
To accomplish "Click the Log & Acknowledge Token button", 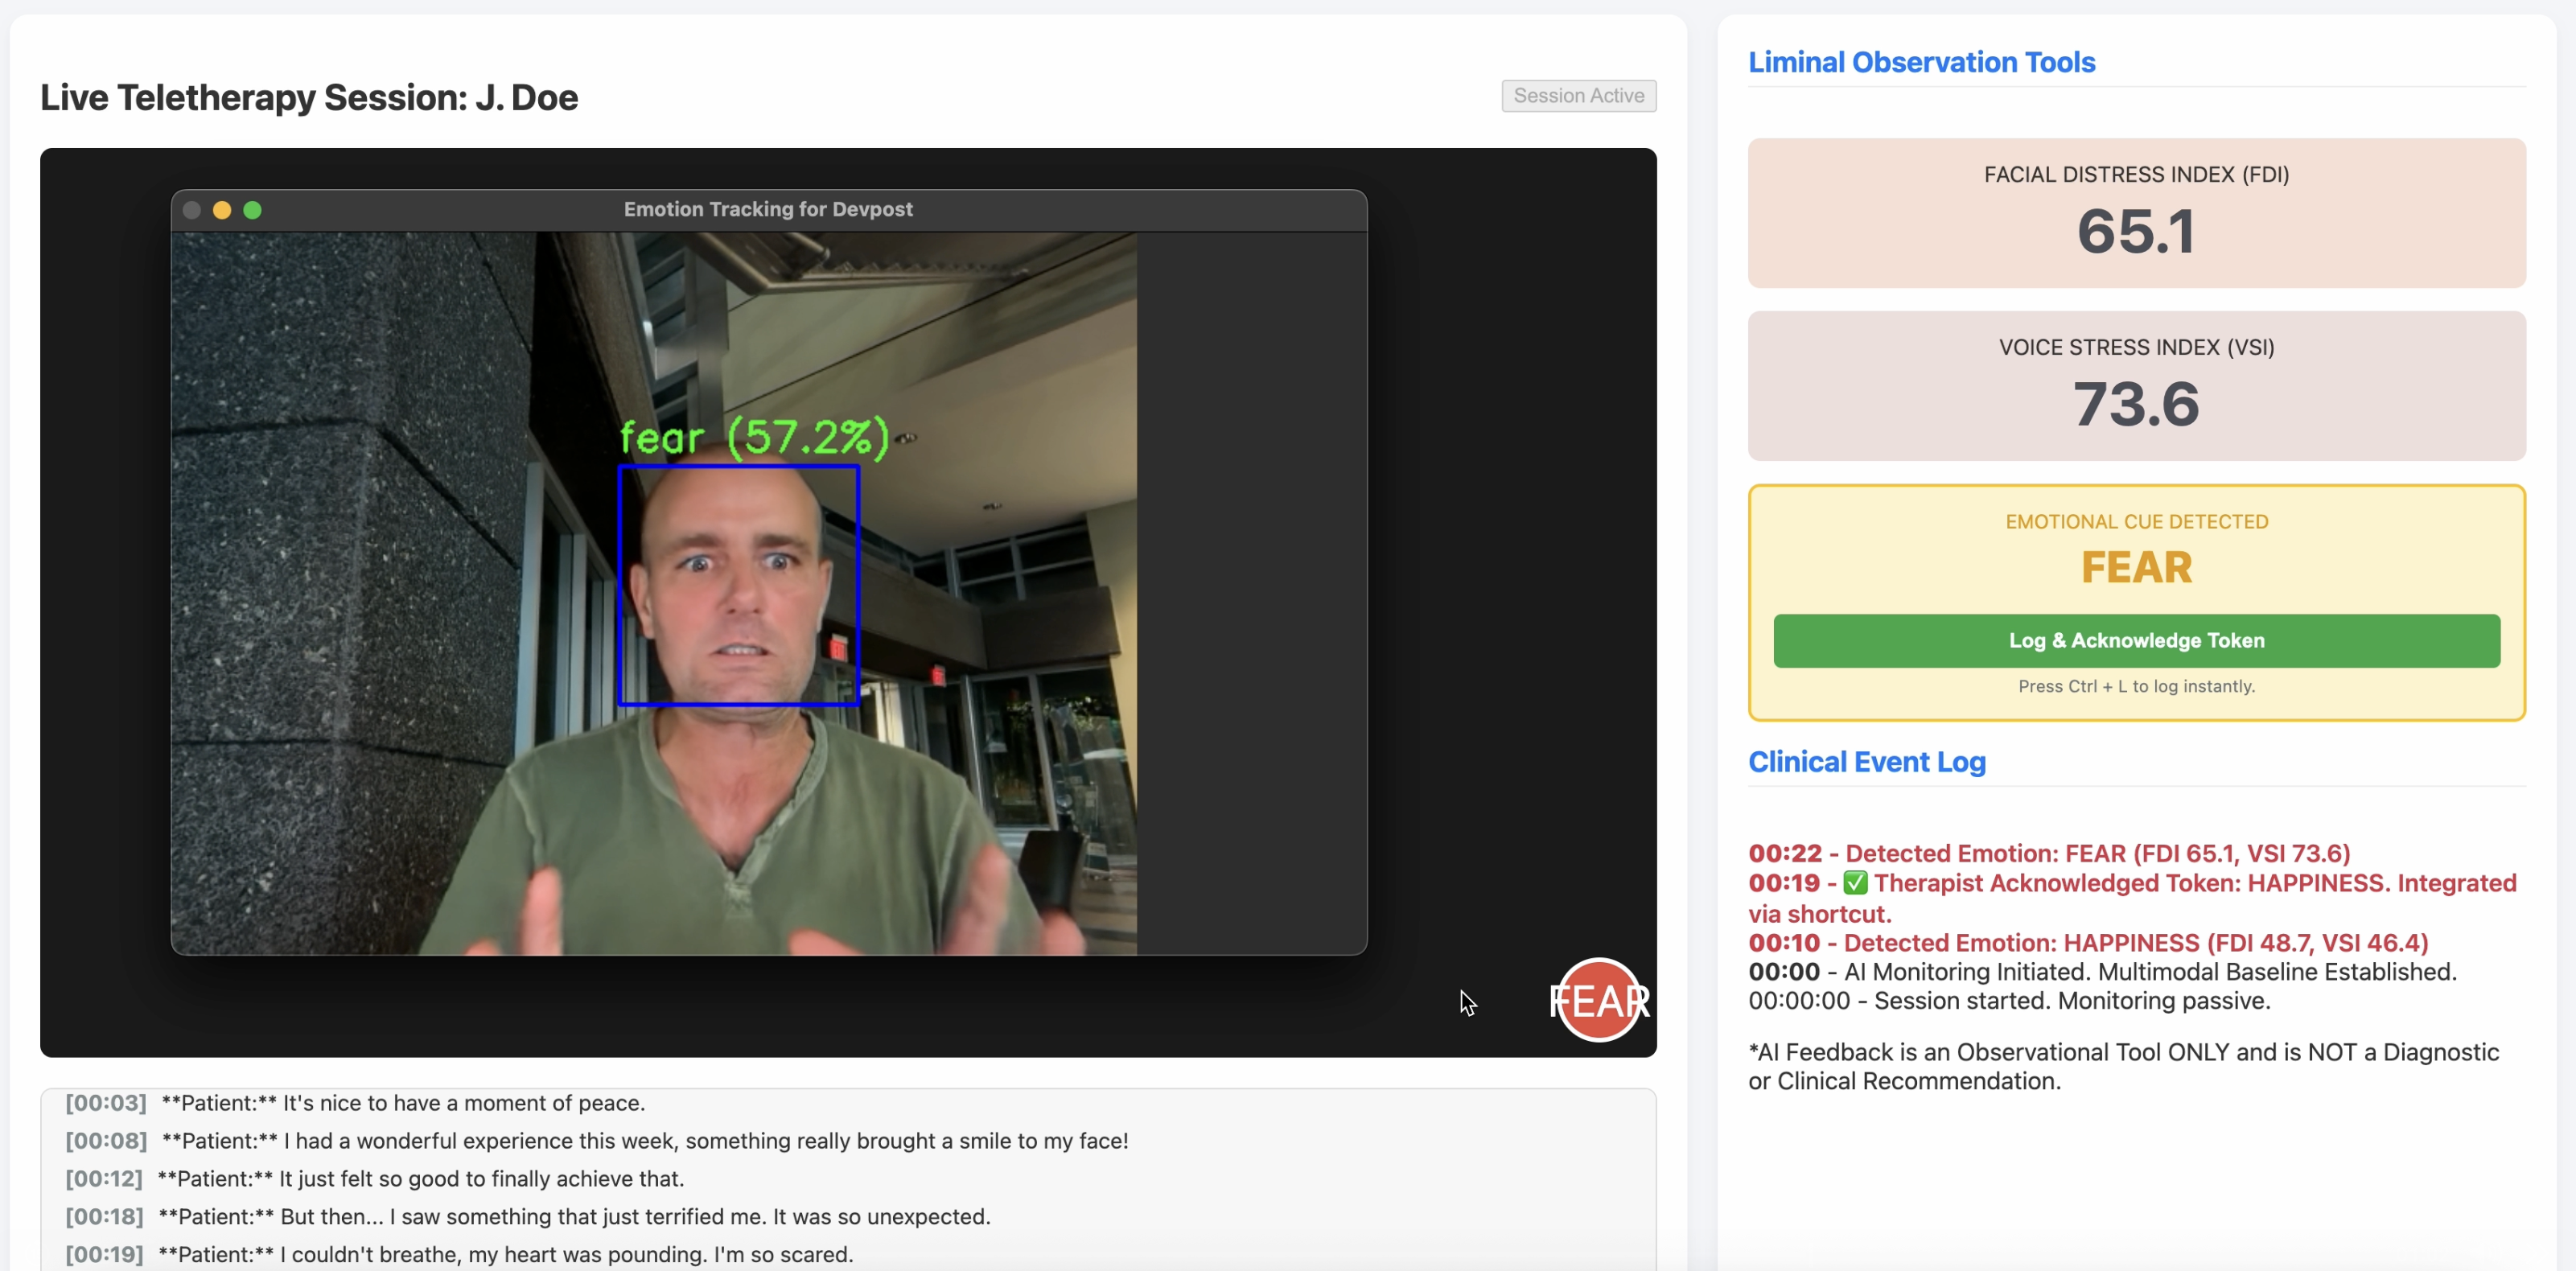I will click(2136, 640).
